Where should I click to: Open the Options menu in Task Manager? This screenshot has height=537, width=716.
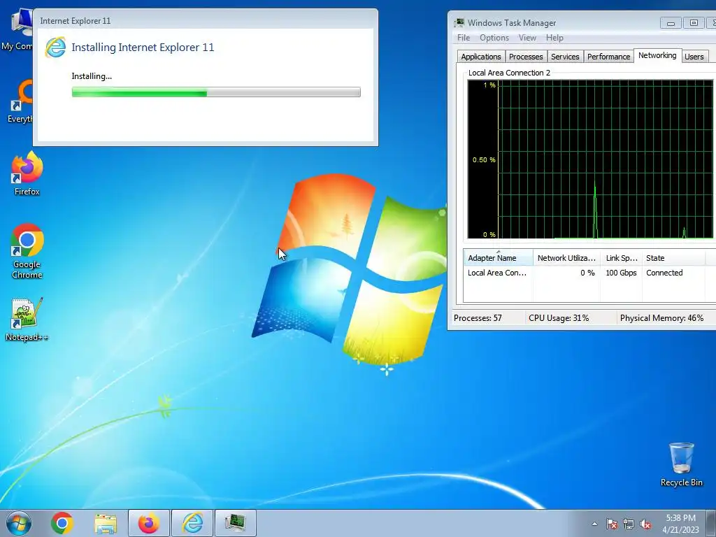494,38
